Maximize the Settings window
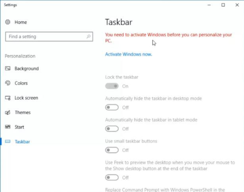 (x=223, y=5)
